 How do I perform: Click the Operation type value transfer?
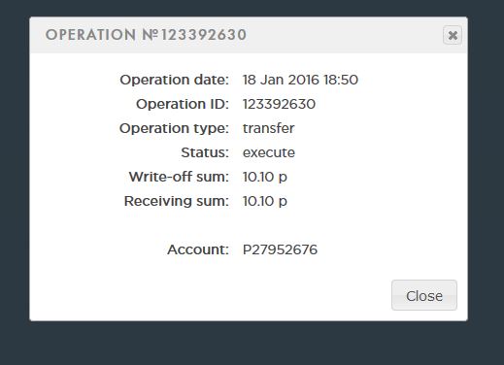click(x=268, y=128)
